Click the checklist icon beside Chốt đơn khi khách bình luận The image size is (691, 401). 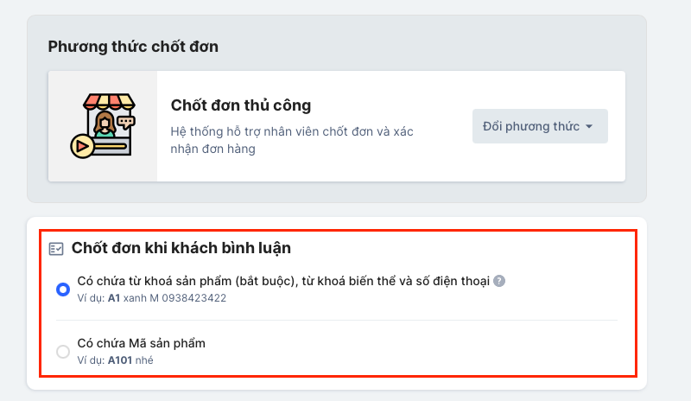[x=56, y=249]
